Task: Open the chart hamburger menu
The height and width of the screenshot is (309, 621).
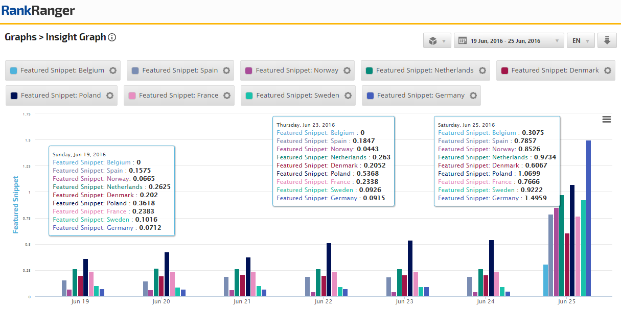Action: tap(607, 119)
